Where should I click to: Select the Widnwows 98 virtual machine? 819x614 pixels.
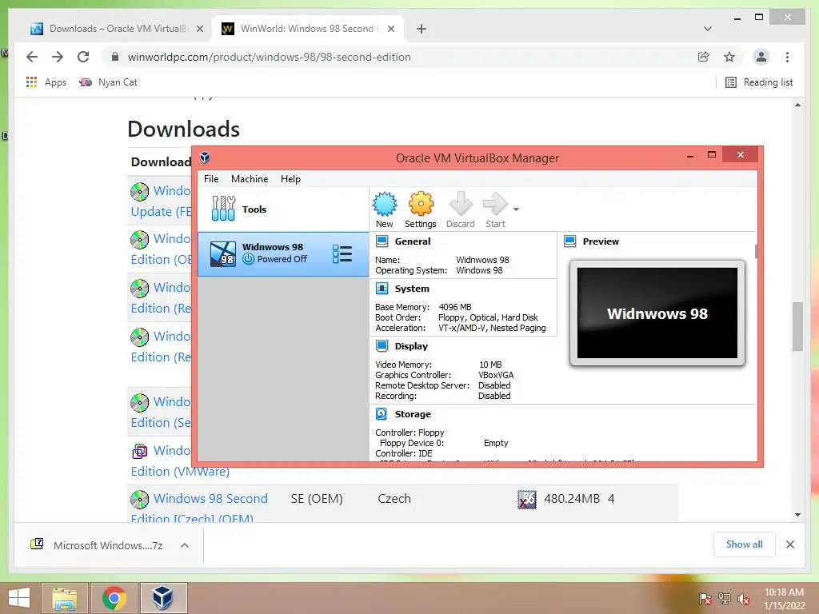point(282,253)
